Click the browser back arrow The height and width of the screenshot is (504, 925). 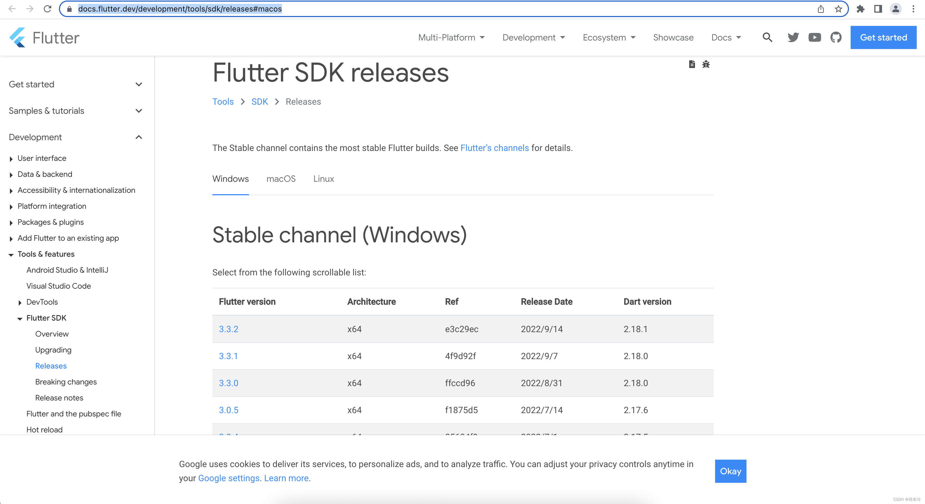click(12, 9)
